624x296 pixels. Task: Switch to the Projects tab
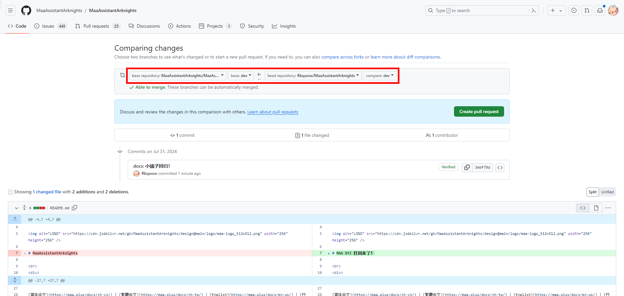coord(215,26)
